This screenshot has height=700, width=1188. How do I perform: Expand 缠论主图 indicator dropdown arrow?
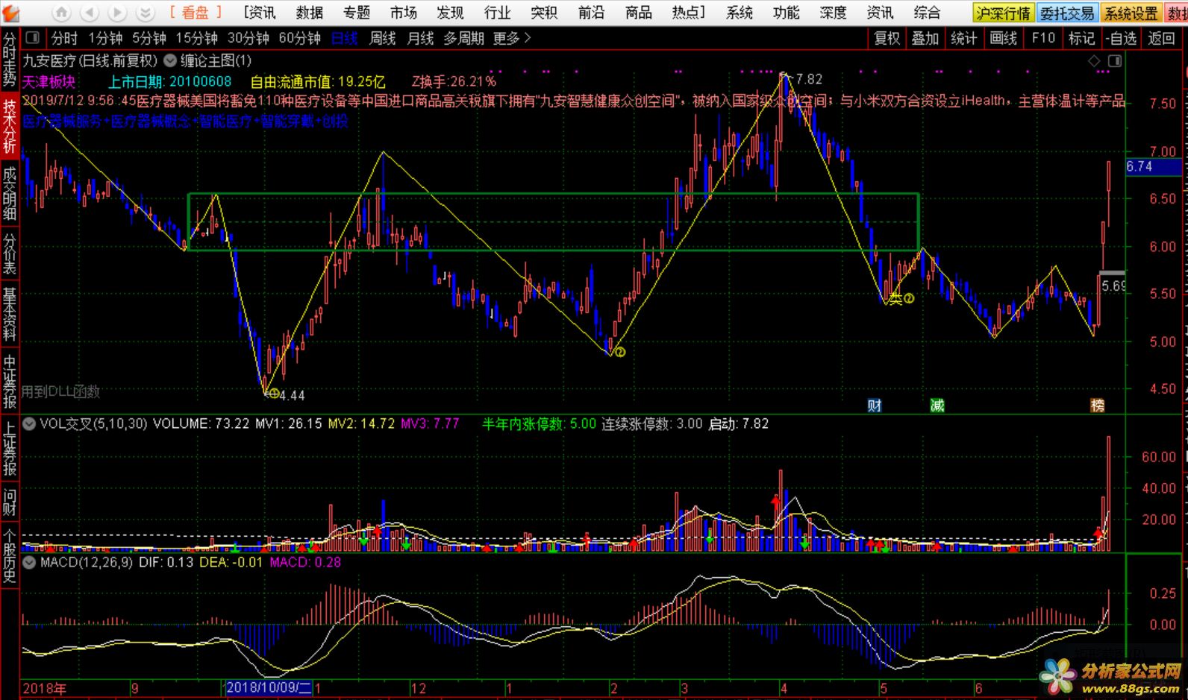tap(170, 60)
